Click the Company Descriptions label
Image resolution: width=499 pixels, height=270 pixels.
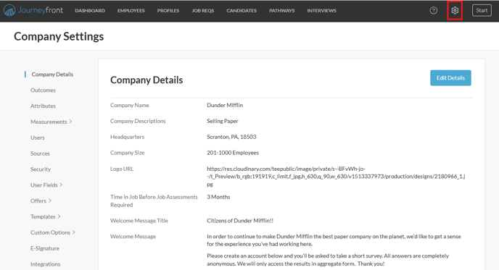[x=138, y=121]
